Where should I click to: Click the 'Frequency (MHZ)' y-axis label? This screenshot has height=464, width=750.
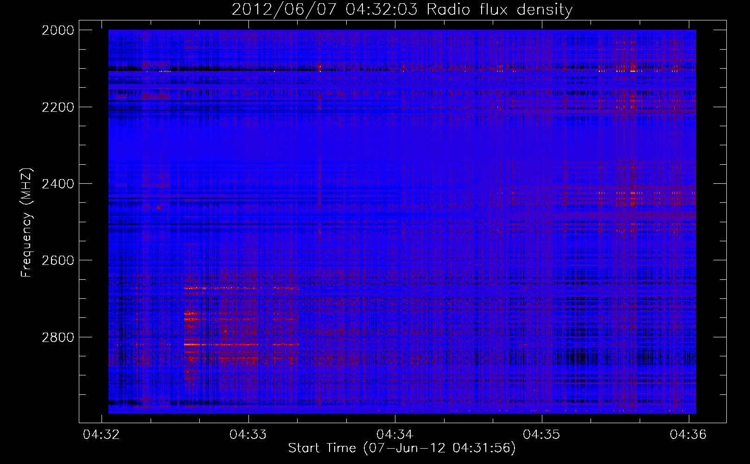[26, 222]
